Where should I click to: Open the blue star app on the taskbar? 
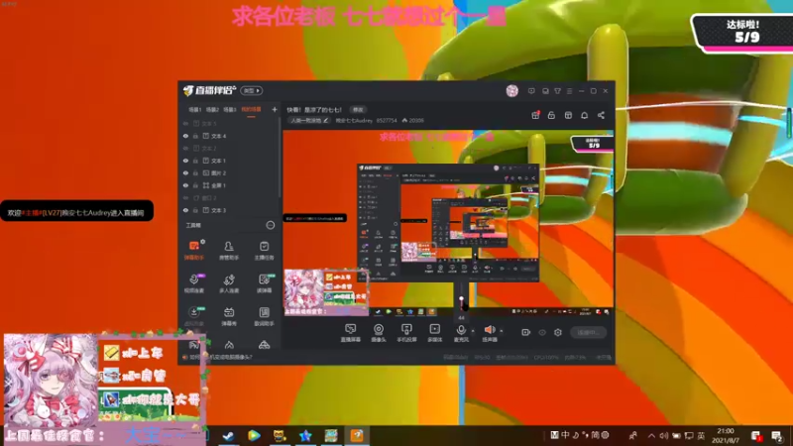[x=305, y=435]
